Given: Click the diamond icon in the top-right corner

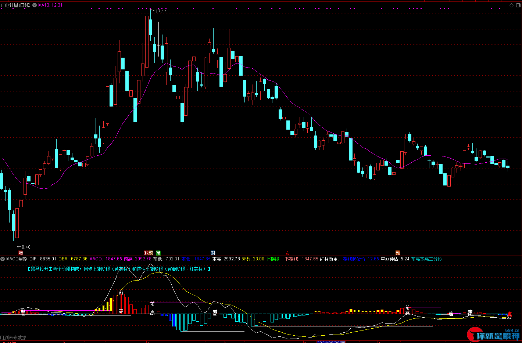Looking at the screenshot, I should (511, 5).
